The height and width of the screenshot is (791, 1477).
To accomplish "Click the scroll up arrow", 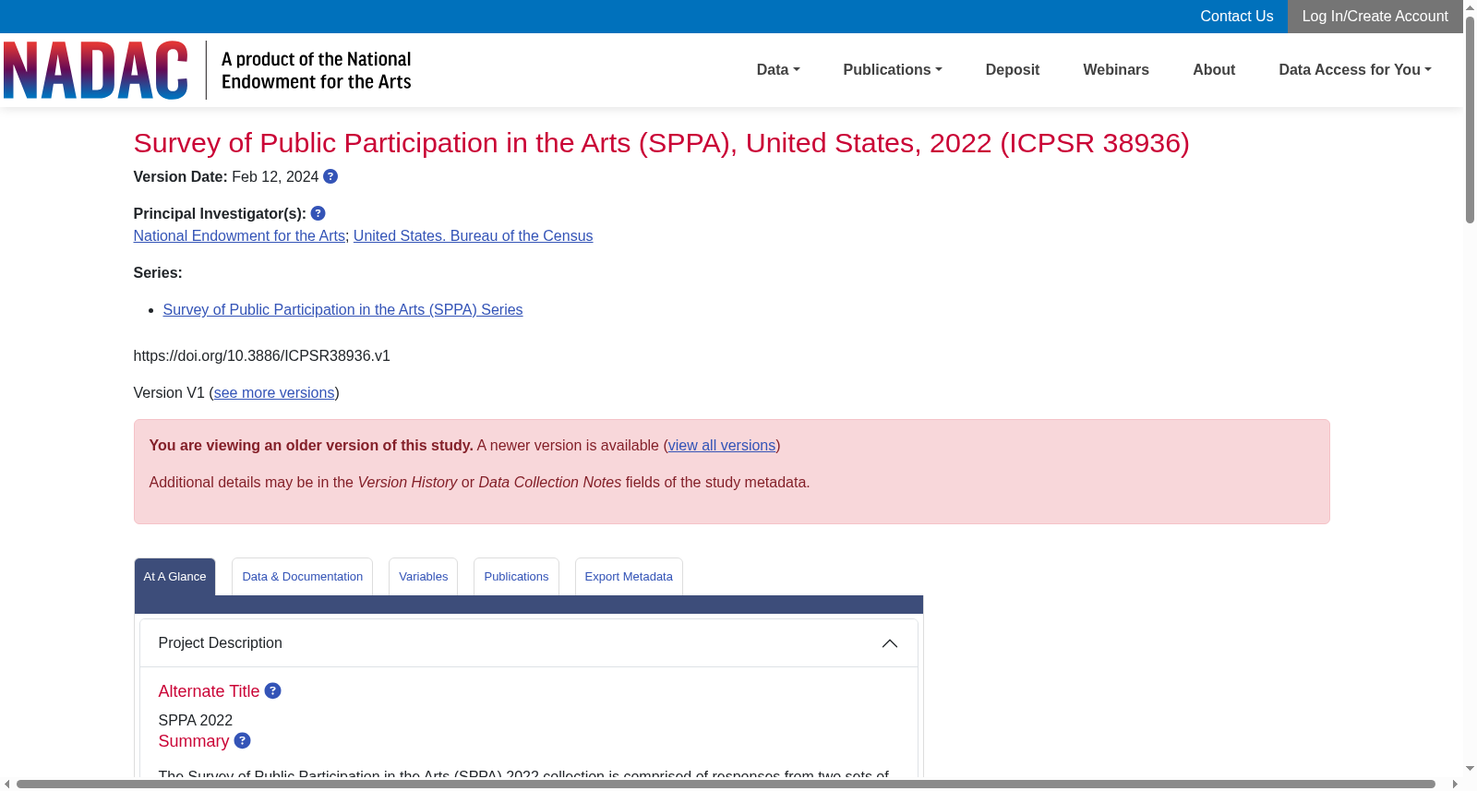I will (1470, 7).
